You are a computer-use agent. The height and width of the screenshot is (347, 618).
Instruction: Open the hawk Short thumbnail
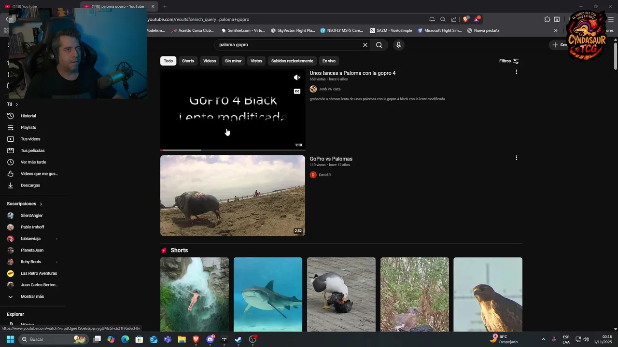pyautogui.click(x=488, y=294)
